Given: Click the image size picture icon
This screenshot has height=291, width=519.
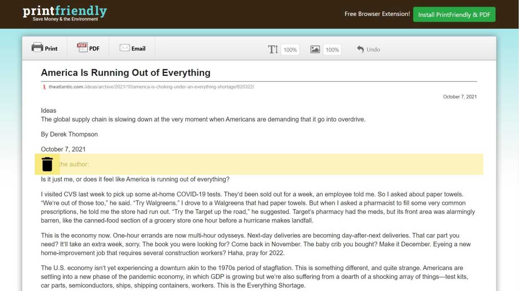Looking at the screenshot, I should point(315,50).
